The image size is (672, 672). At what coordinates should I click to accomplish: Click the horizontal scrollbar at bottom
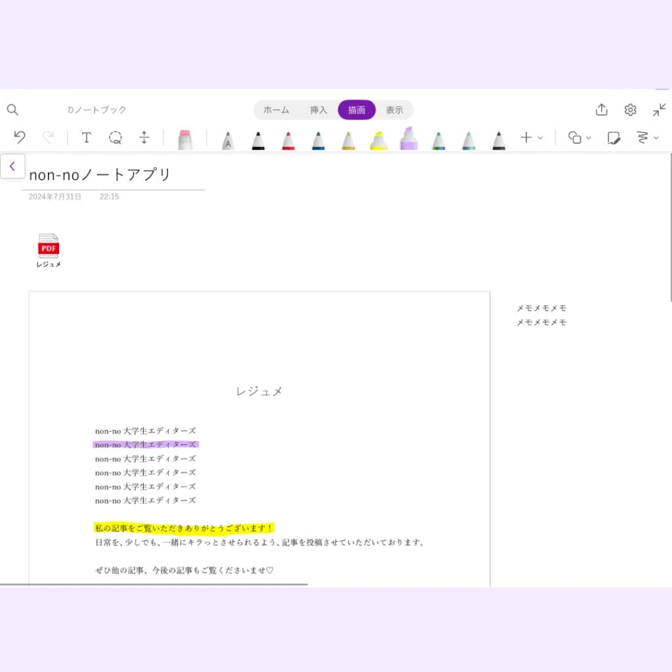coord(154,584)
